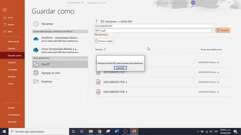Click the PDF icon of DOCUMENTO PDF 3

click(x=98, y=92)
